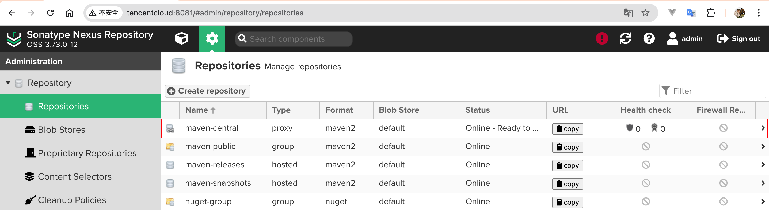Image resolution: width=769 pixels, height=210 pixels.
Task: Click Create repository button
Action: click(207, 91)
